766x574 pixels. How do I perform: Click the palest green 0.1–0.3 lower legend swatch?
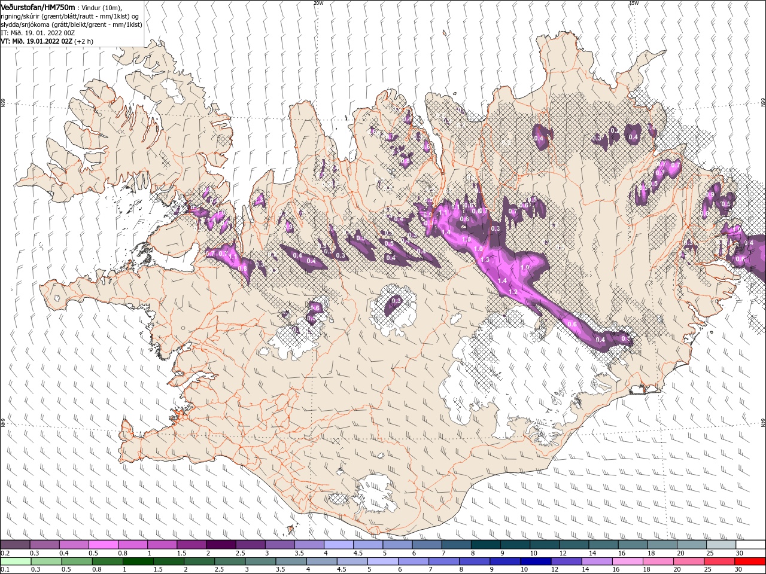click(x=16, y=561)
